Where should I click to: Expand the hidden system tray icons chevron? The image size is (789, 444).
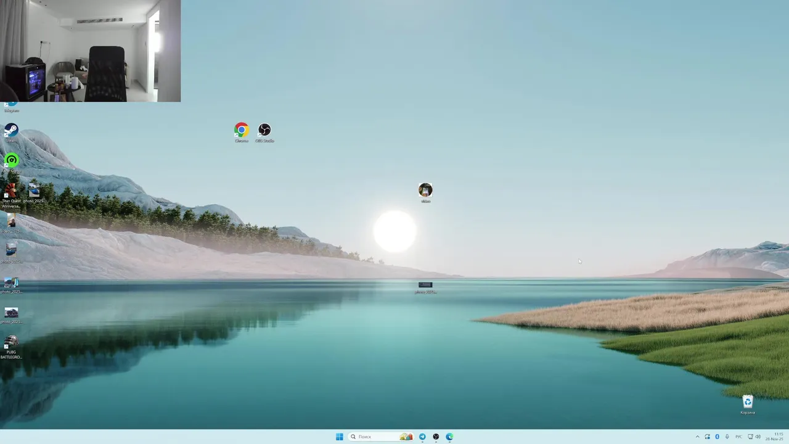(698, 437)
